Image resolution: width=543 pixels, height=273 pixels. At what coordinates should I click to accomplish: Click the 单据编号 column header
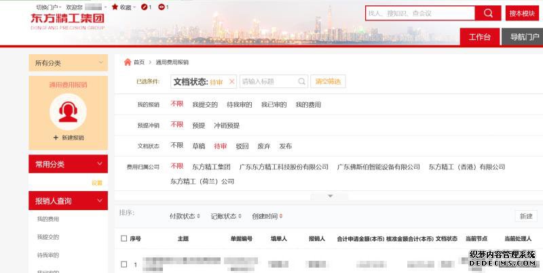242,238
